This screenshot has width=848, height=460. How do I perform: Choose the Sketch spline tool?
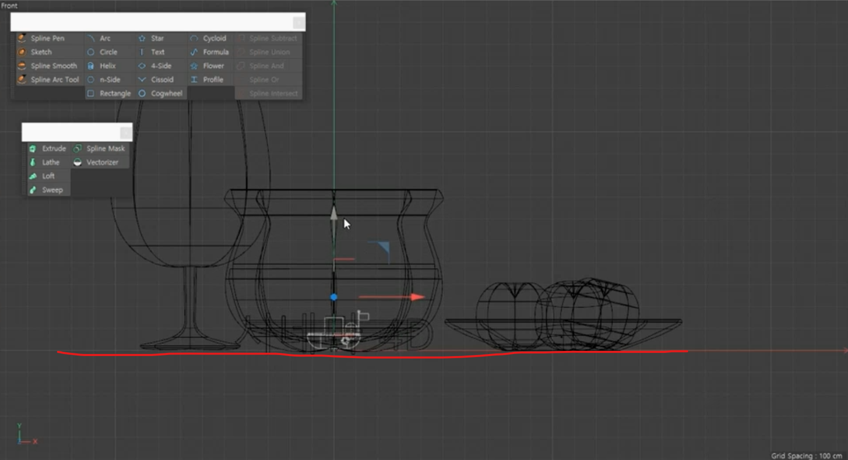[49, 52]
